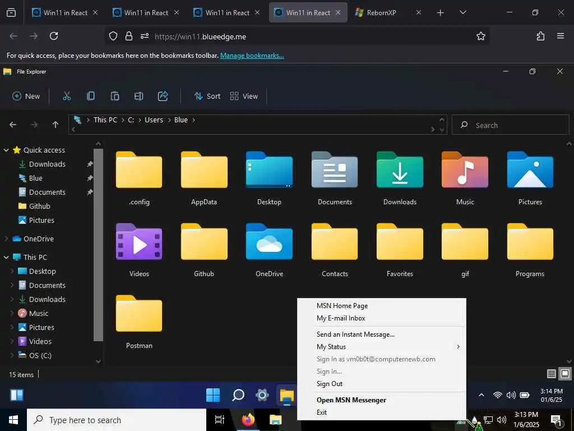Select the gif folder
This screenshot has width=574, height=431.
click(x=465, y=250)
